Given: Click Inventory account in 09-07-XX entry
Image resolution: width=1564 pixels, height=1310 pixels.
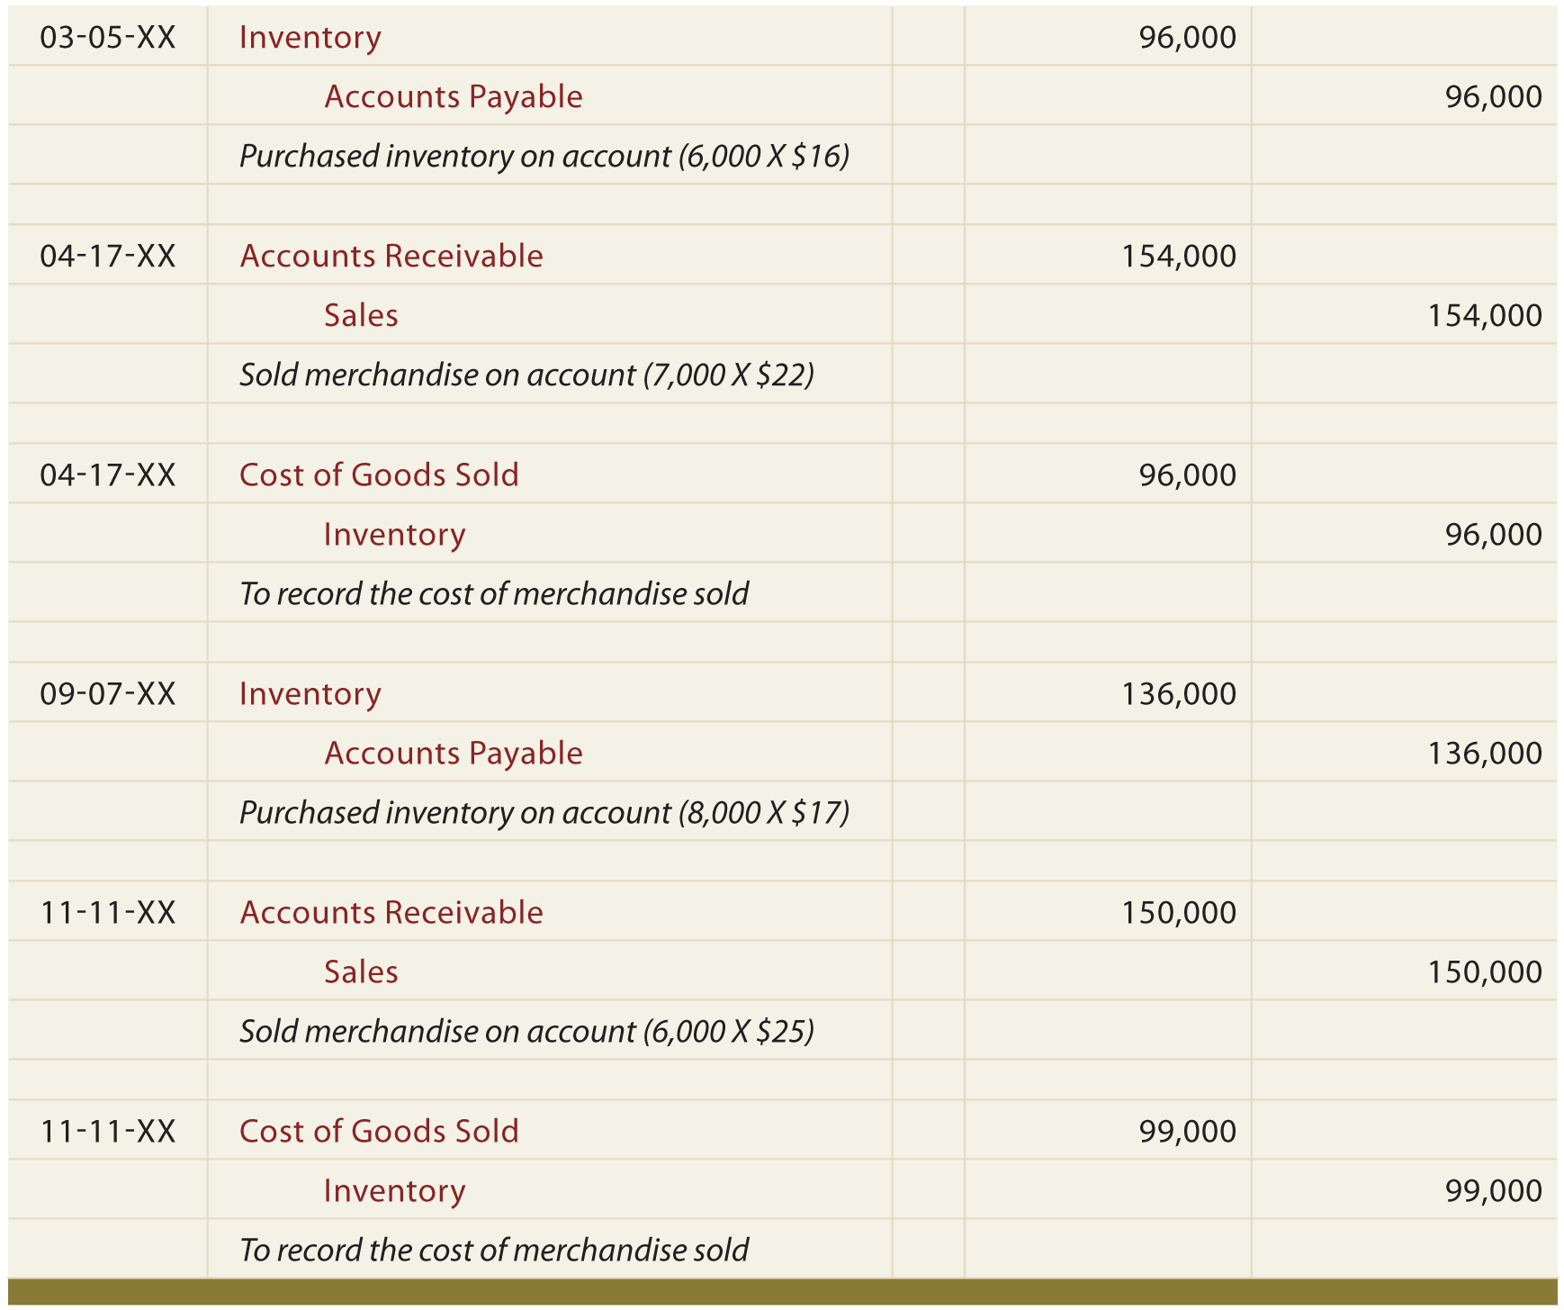Looking at the screenshot, I should pos(310,694).
